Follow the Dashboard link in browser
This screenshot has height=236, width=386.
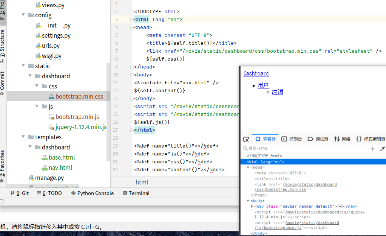(x=256, y=73)
